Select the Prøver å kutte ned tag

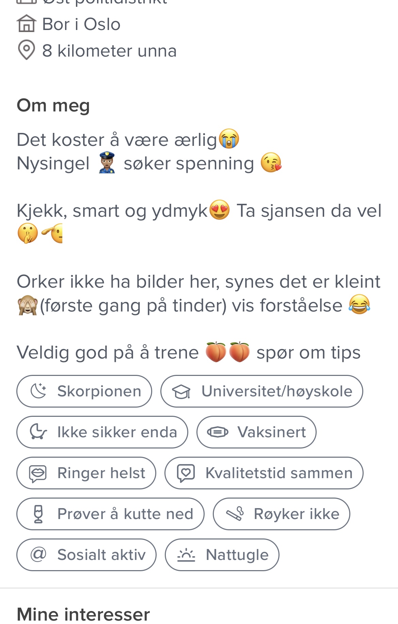tap(110, 514)
